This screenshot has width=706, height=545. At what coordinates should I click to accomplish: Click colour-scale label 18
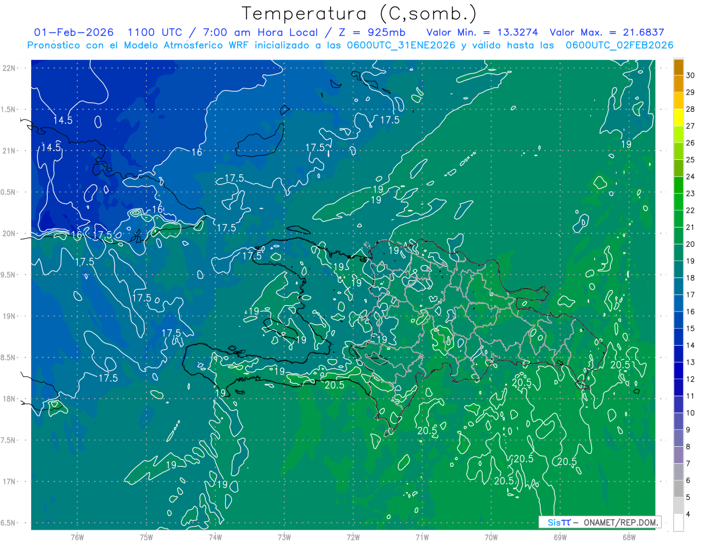pyautogui.click(x=691, y=278)
